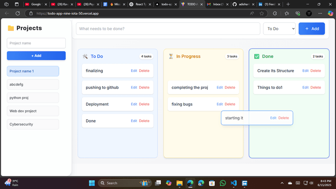Delete the fixing bugs task

coord(230,104)
